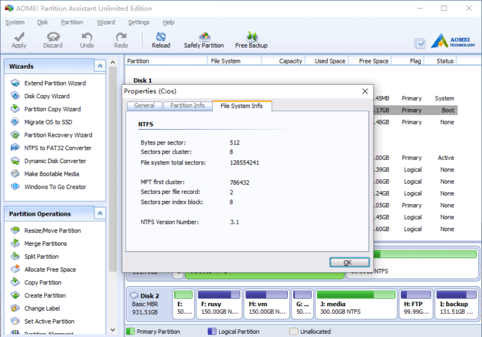Click the Undo arrow icon
This screenshot has width=482, height=337.
pyautogui.click(x=87, y=37)
